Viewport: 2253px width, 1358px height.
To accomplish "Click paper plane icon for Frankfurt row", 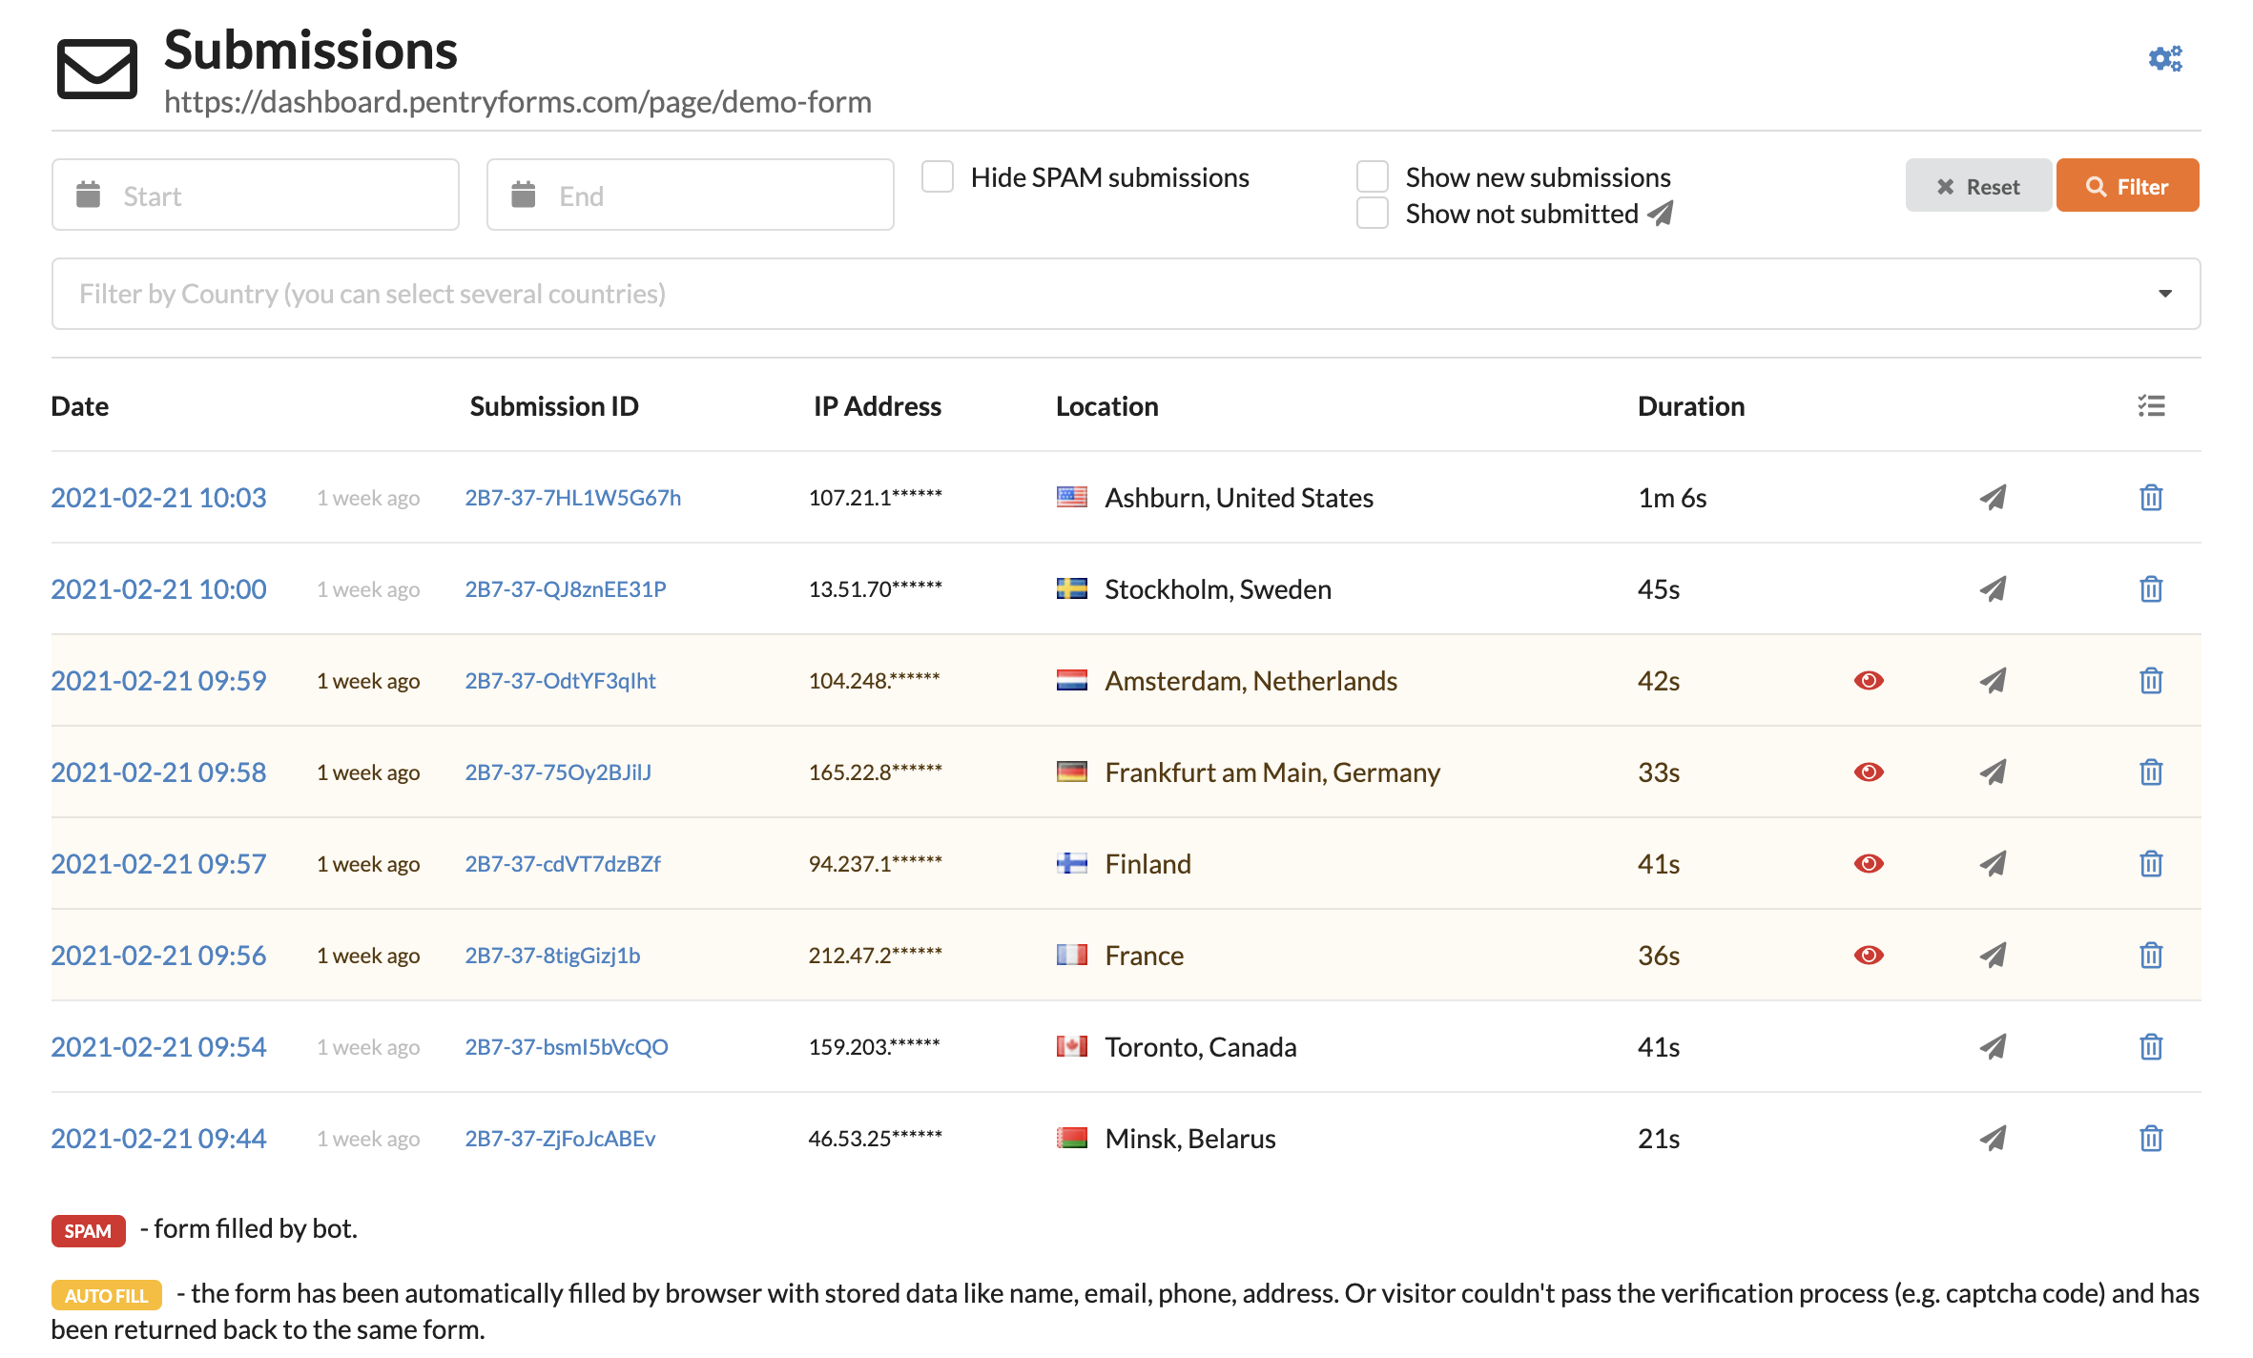I will pyautogui.click(x=1993, y=772).
